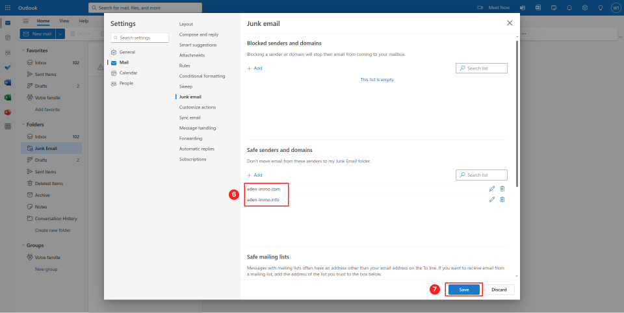Close the Settings dialog with X
The width and height of the screenshot is (624, 313).
pyautogui.click(x=510, y=23)
